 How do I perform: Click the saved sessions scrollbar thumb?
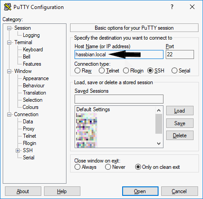(159, 124)
